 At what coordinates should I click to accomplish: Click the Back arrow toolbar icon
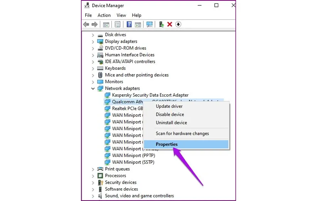tap(86, 24)
